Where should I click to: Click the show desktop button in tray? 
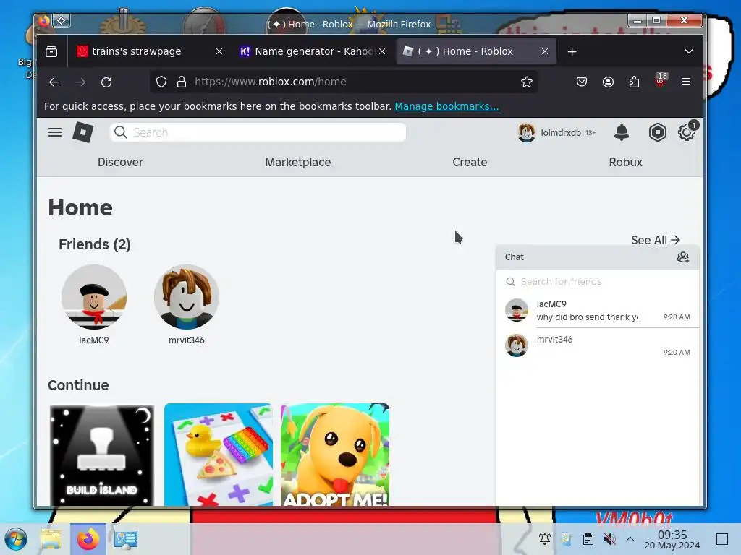tap(722, 539)
